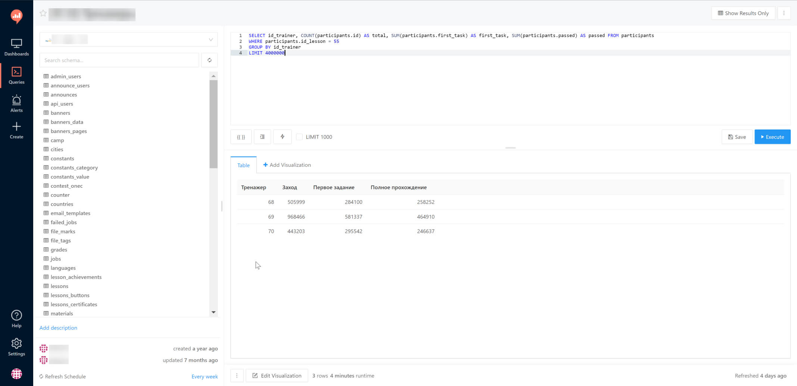The image size is (797, 386).
Task: Save the query
Action: pyautogui.click(x=737, y=137)
